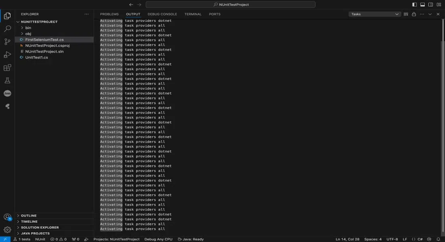The image size is (445, 242).
Task: Click the Explorer more actions ellipsis
Action: click(x=87, y=14)
